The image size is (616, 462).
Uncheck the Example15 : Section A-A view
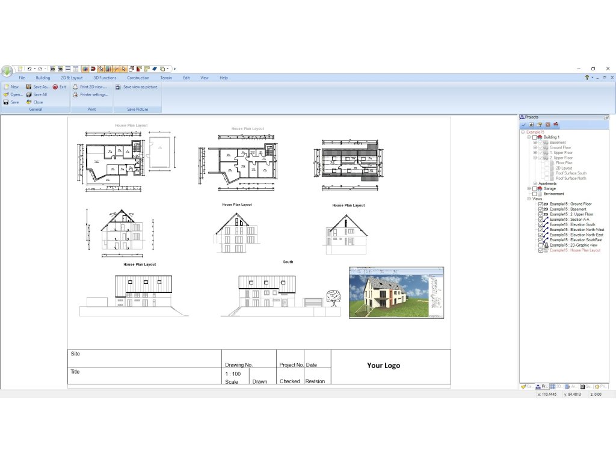click(x=541, y=220)
